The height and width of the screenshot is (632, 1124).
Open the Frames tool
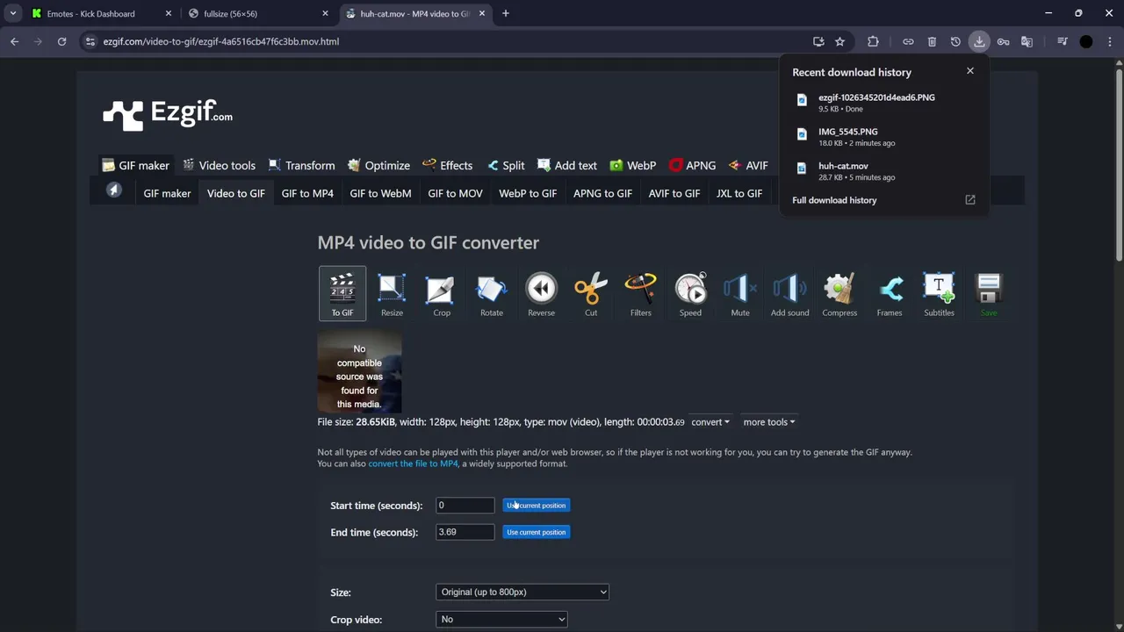click(x=890, y=293)
